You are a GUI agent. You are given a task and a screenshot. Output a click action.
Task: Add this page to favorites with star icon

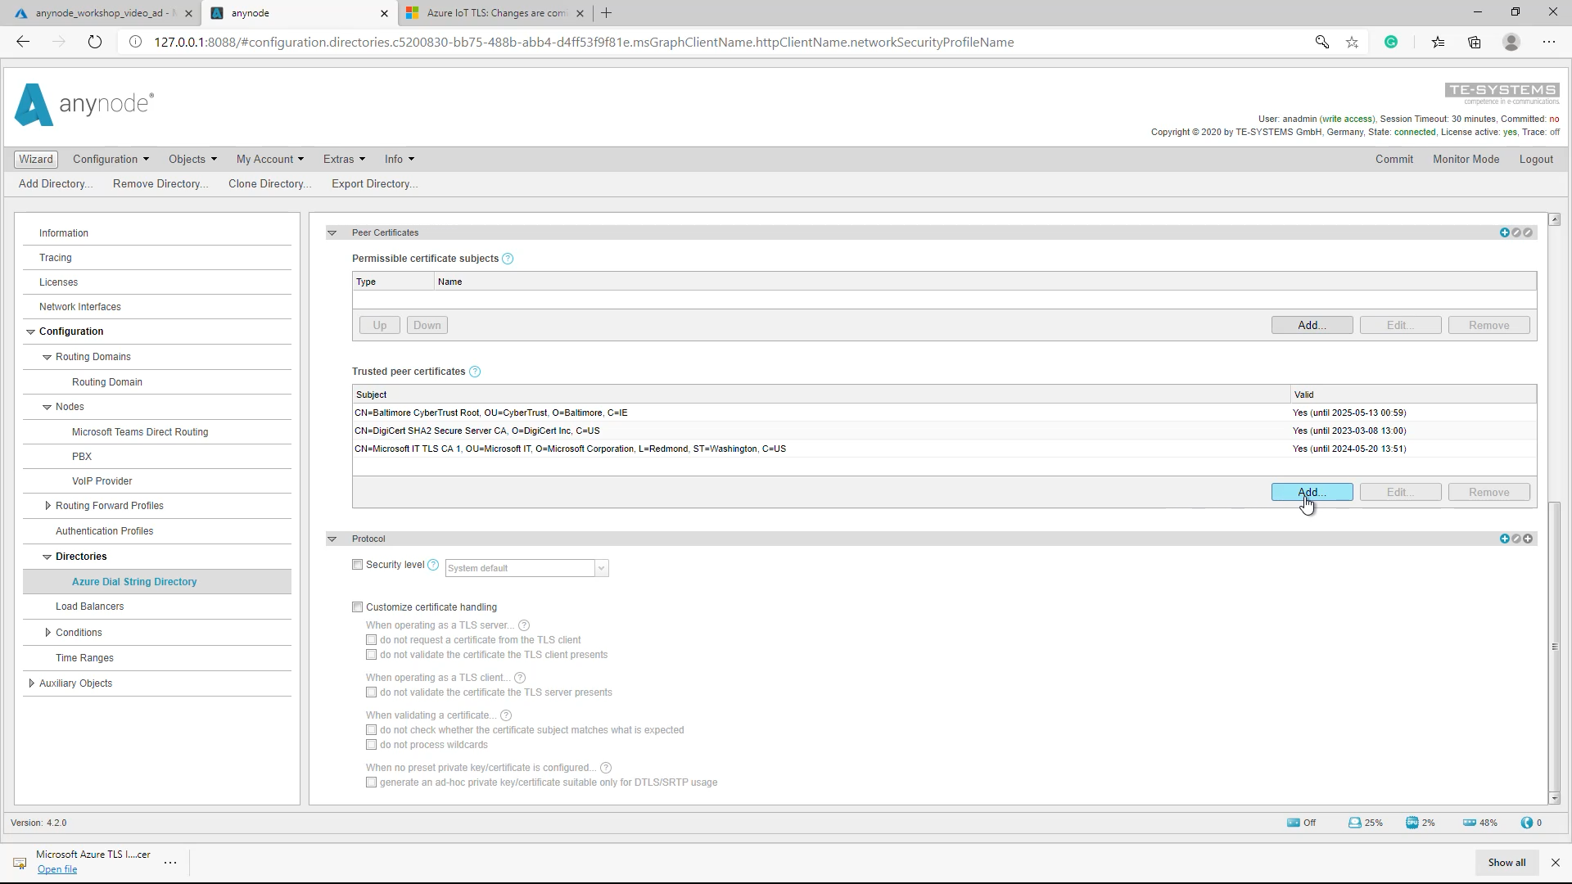pos(1352,43)
